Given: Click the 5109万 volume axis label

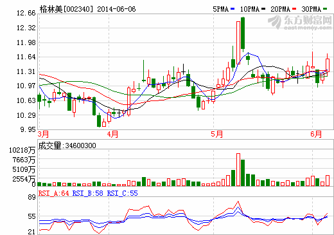Looking at the screenshot, I should click(x=24, y=169).
